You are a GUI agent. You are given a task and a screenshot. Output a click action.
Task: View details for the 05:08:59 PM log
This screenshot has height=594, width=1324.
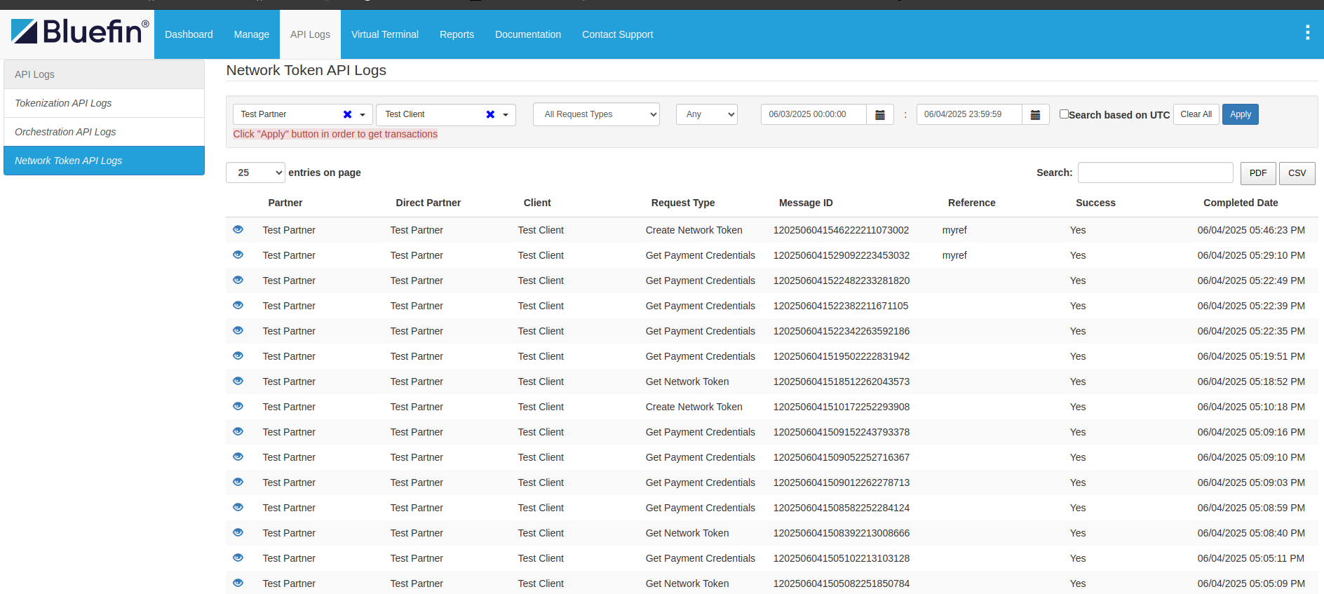tap(238, 507)
